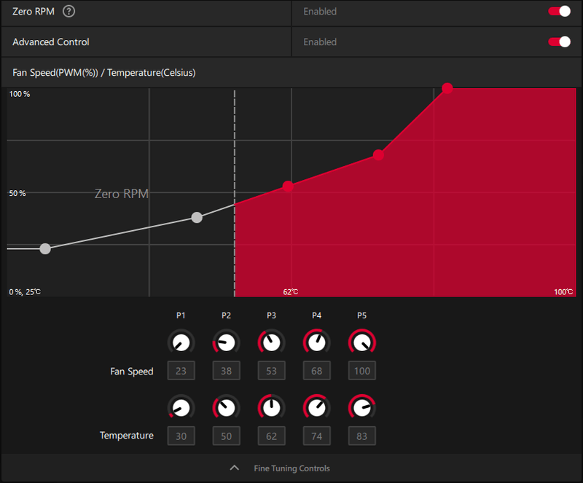Click the P4 column header
Image resolution: width=583 pixels, height=483 pixels.
tap(316, 315)
